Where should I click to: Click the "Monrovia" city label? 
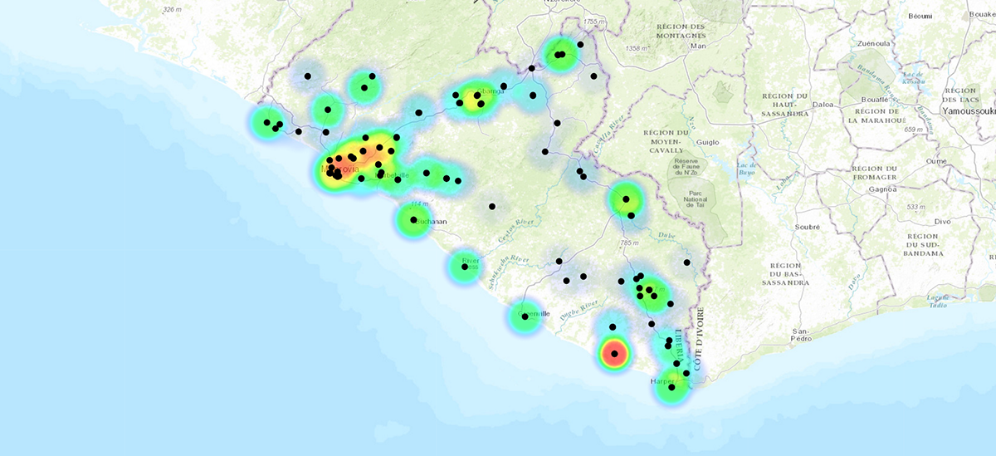[x=342, y=169]
